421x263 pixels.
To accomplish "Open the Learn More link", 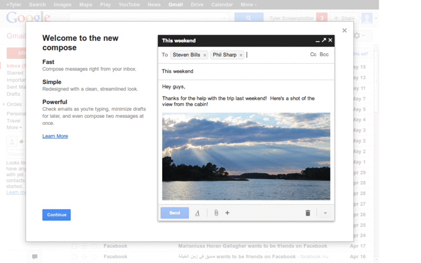I will (x=55, y=136).
